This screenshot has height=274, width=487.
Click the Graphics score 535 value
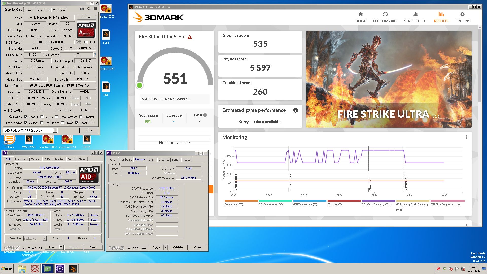coord(260,44)
